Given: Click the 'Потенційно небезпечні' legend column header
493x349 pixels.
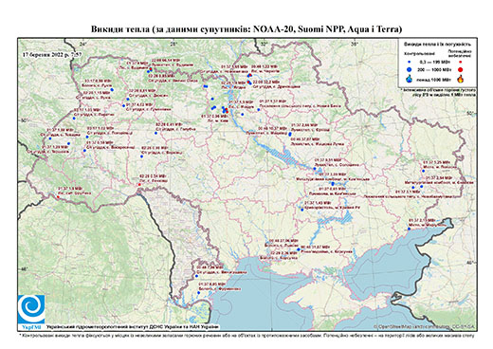Looking at the screenshot, I should (460, 53).
